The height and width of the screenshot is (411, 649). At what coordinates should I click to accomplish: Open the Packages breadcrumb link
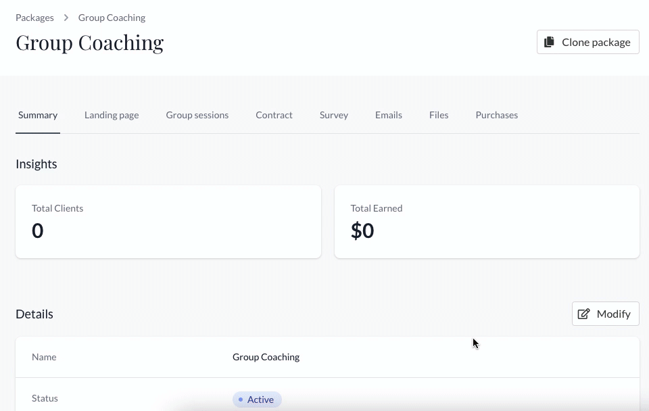pos(34,18)
